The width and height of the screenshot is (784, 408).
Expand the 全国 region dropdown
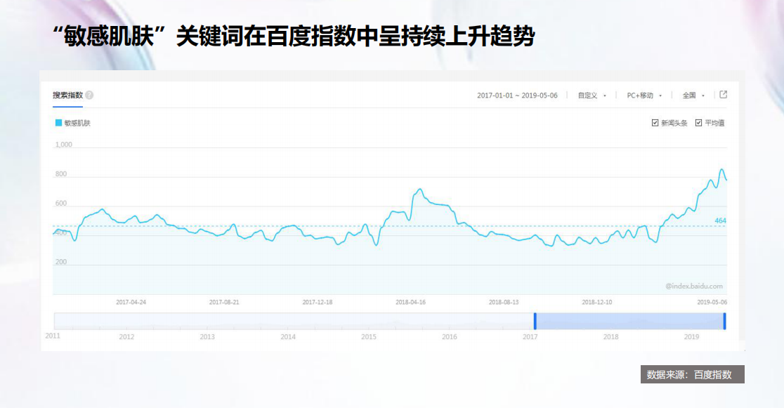693,96
